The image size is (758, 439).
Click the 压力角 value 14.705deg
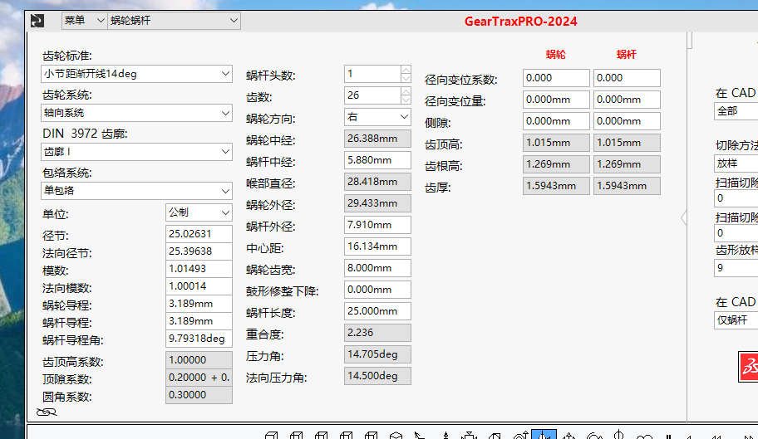pos(377,354)
